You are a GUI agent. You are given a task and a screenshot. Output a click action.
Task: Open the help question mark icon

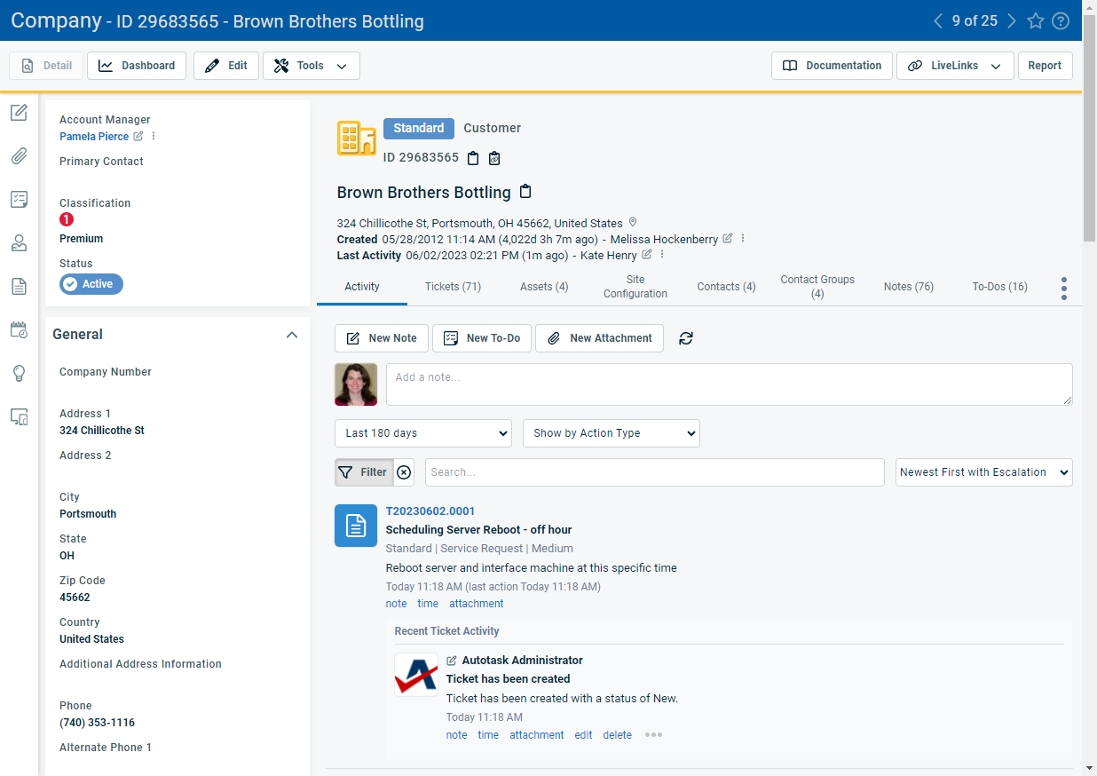(1060, 21)
